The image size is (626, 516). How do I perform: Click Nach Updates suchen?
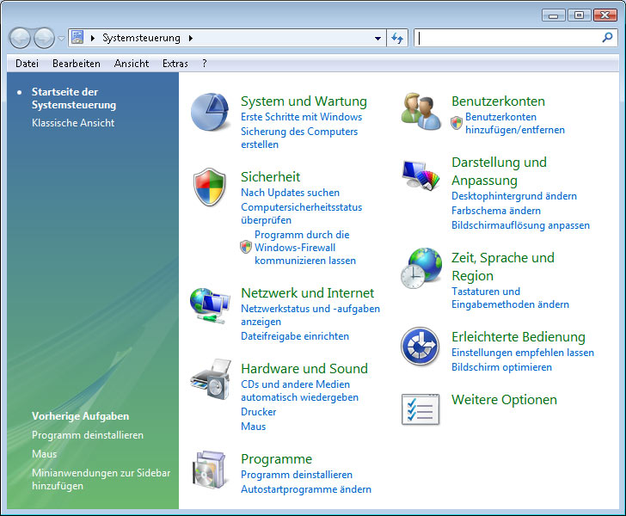(x=291, y=192)
